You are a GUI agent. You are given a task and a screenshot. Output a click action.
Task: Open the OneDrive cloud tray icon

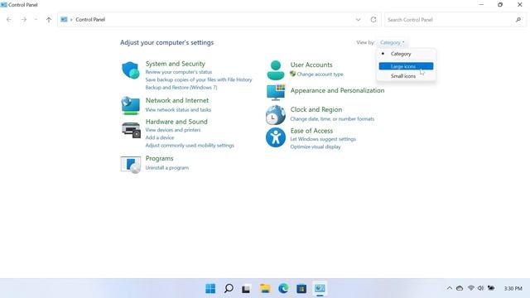(x=460, y=288)
